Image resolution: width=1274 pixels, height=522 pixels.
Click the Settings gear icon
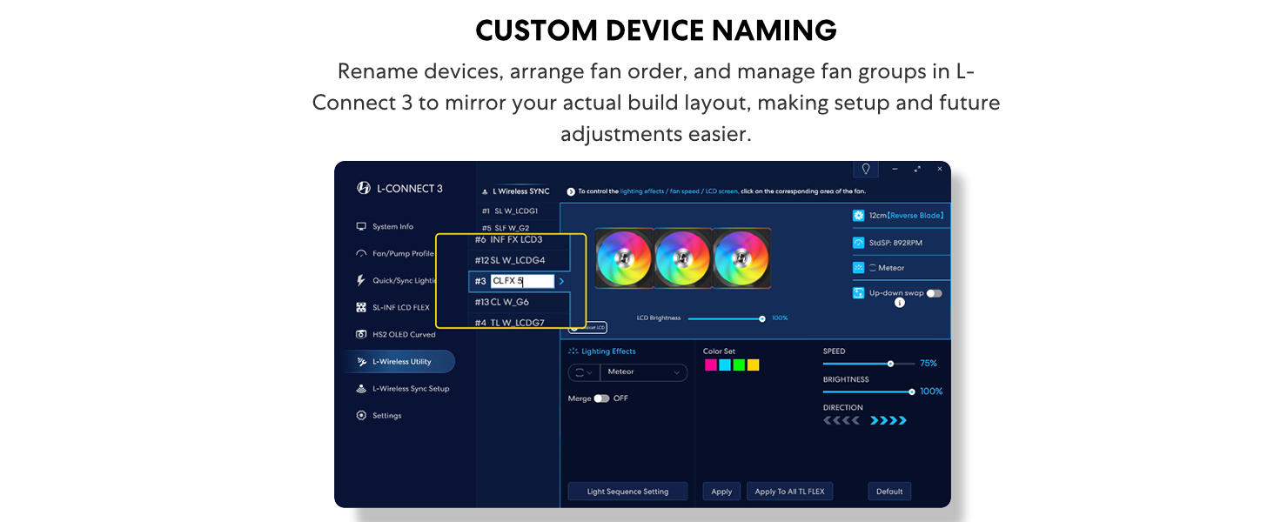click(x=361, y=416)
